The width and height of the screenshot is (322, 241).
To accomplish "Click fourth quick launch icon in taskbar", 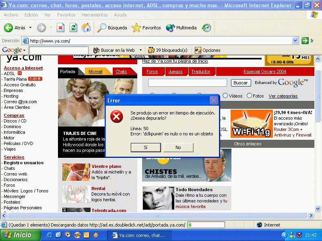I will coord(77,235).
